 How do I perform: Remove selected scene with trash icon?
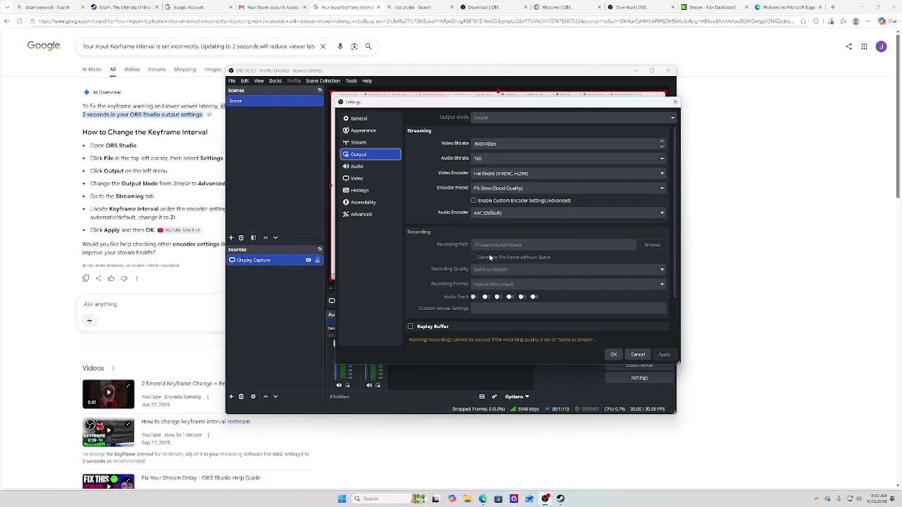pyautogui.click(x=241, y=238)
